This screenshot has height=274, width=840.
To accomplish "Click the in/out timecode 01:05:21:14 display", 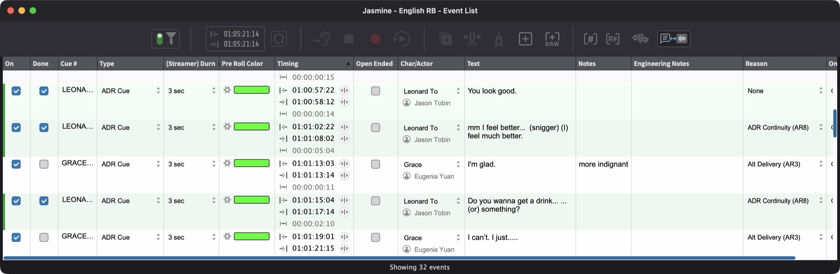I will coord(235,39).
